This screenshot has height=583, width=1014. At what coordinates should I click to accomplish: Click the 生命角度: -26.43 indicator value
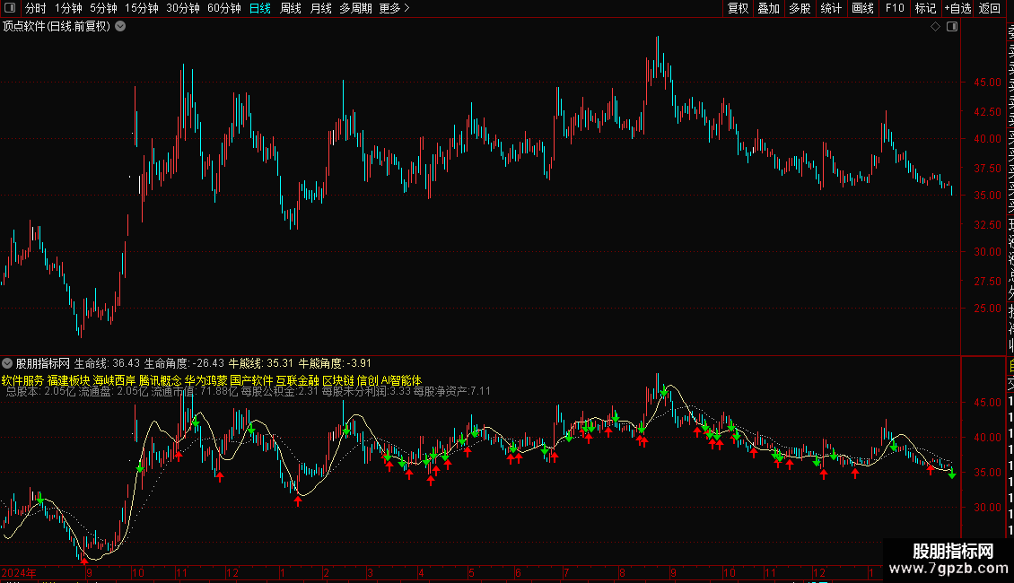[184, 363]
